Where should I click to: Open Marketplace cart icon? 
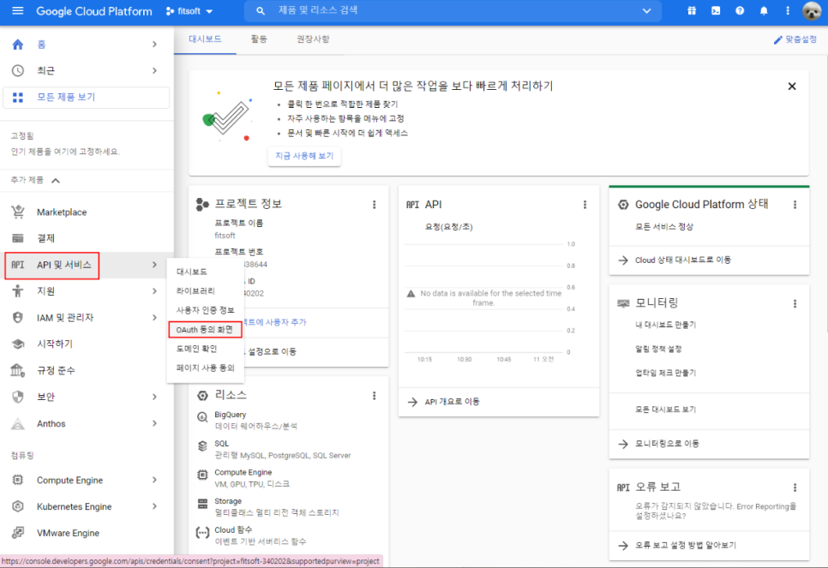(18, 212)
